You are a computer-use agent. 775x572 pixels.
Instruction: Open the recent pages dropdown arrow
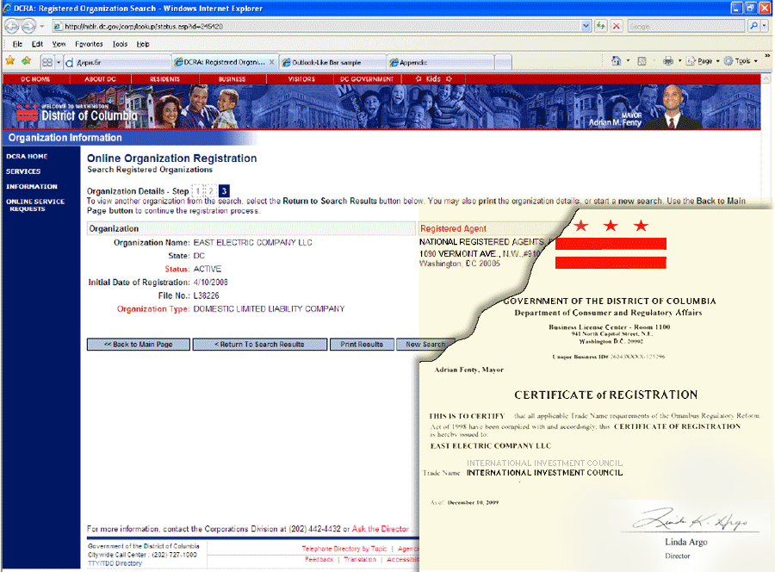pyautogui.click(x=42, y=26)
